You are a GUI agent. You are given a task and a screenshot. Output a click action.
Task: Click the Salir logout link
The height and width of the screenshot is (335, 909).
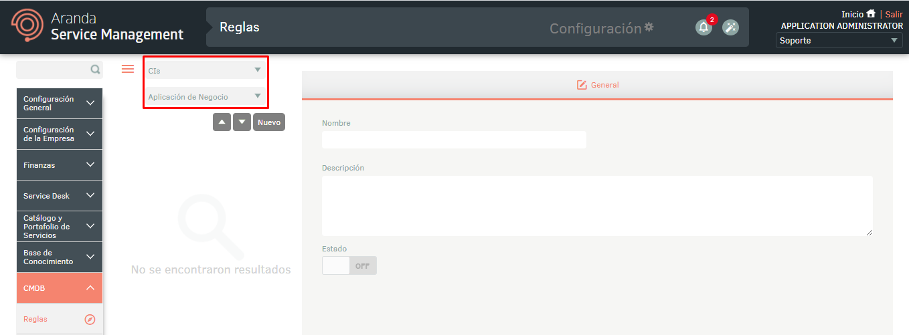pos(894,14)
